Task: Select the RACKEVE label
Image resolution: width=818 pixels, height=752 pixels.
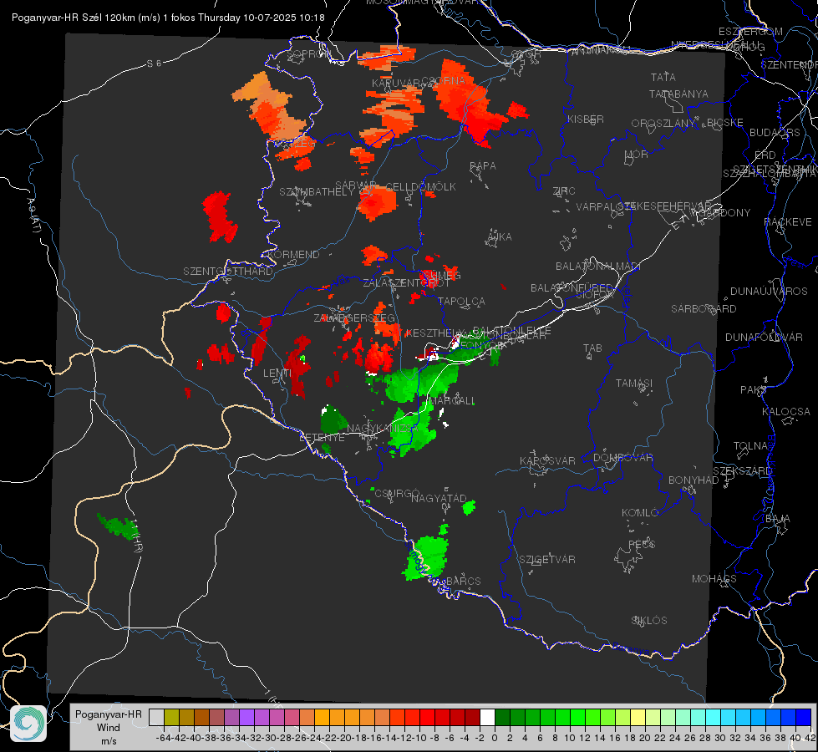Action: pos(788,222)
